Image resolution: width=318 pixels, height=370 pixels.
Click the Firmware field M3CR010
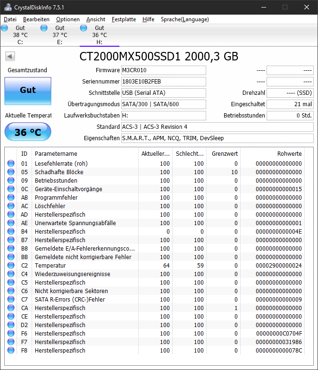coord(163,70)
